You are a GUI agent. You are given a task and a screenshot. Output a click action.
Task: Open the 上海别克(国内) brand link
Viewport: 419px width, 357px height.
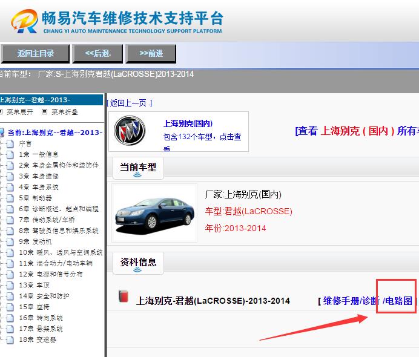point(188,123)
